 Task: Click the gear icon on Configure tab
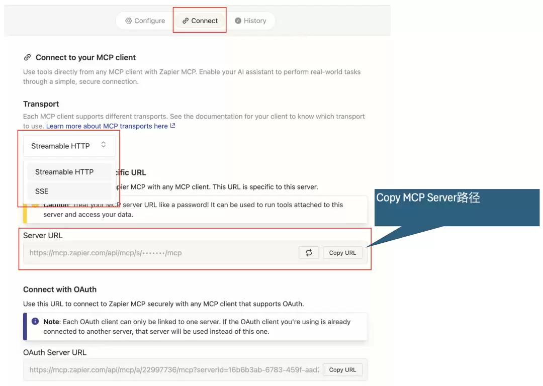(129, 21)
